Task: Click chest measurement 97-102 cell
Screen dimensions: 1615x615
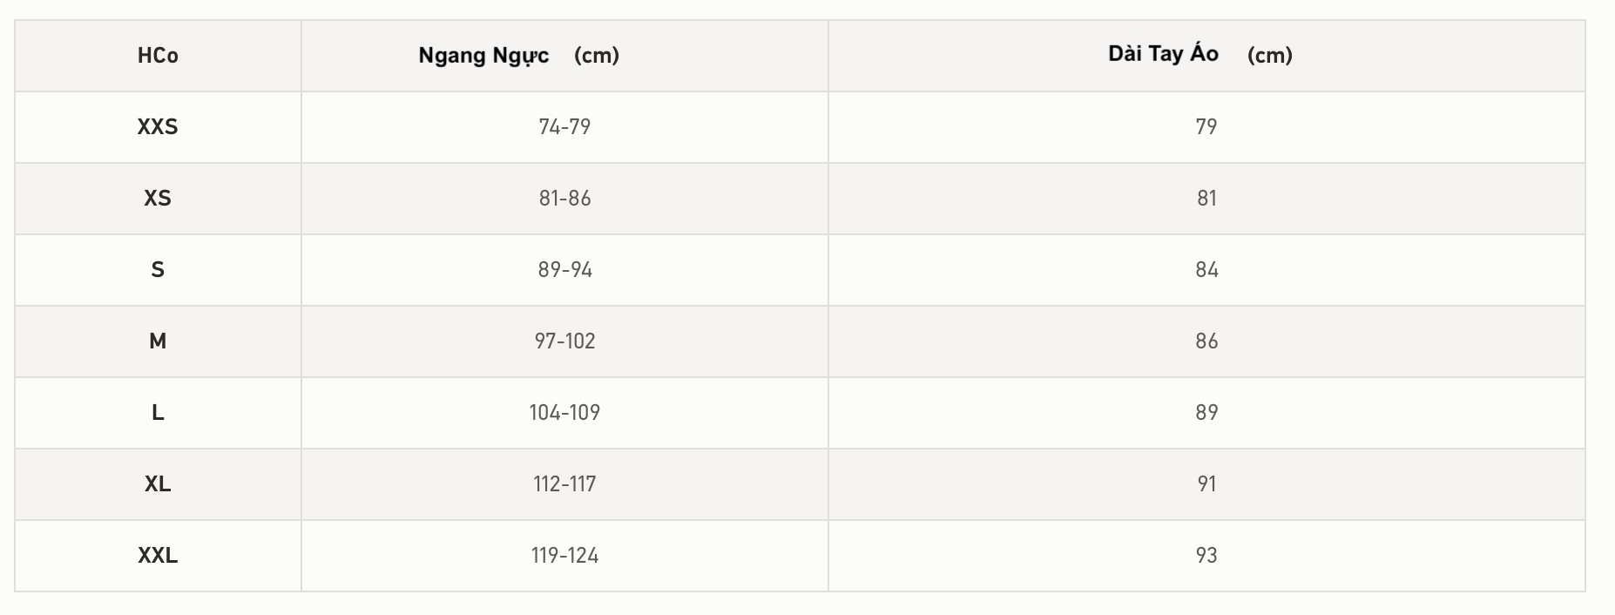Action: 564,341
